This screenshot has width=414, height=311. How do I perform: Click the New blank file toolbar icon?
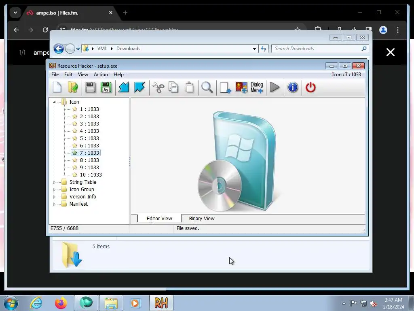[57, 87]
